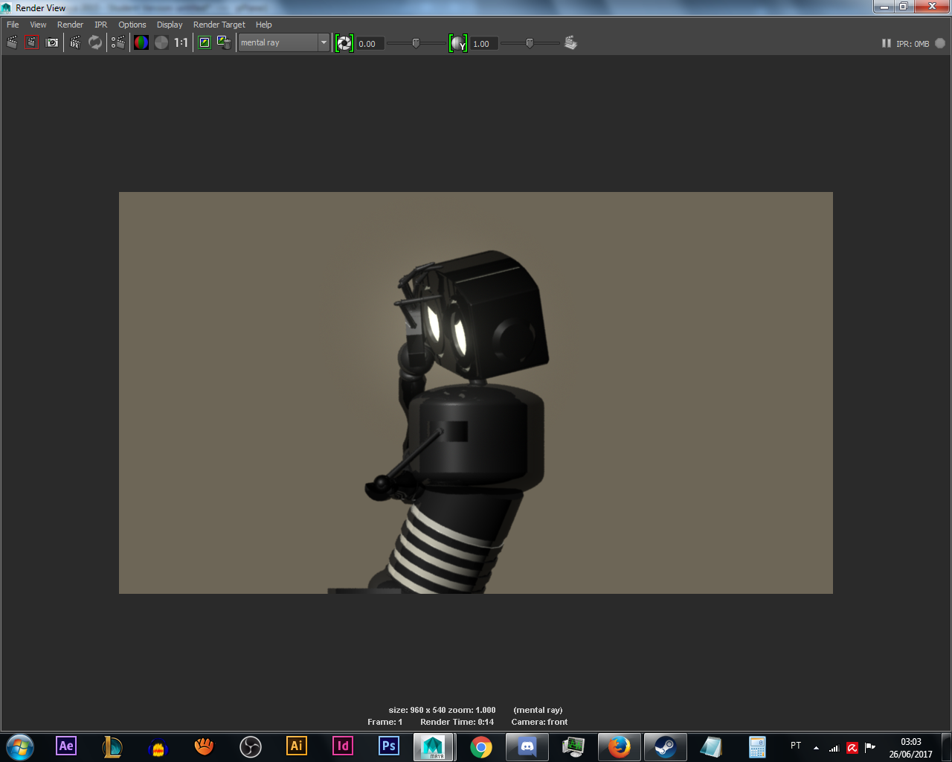Open the Render menu
The width and height of the screenshot is (952, 762).
coord(70,24)
